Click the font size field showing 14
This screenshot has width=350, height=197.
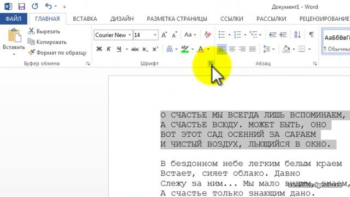[143, 35]
